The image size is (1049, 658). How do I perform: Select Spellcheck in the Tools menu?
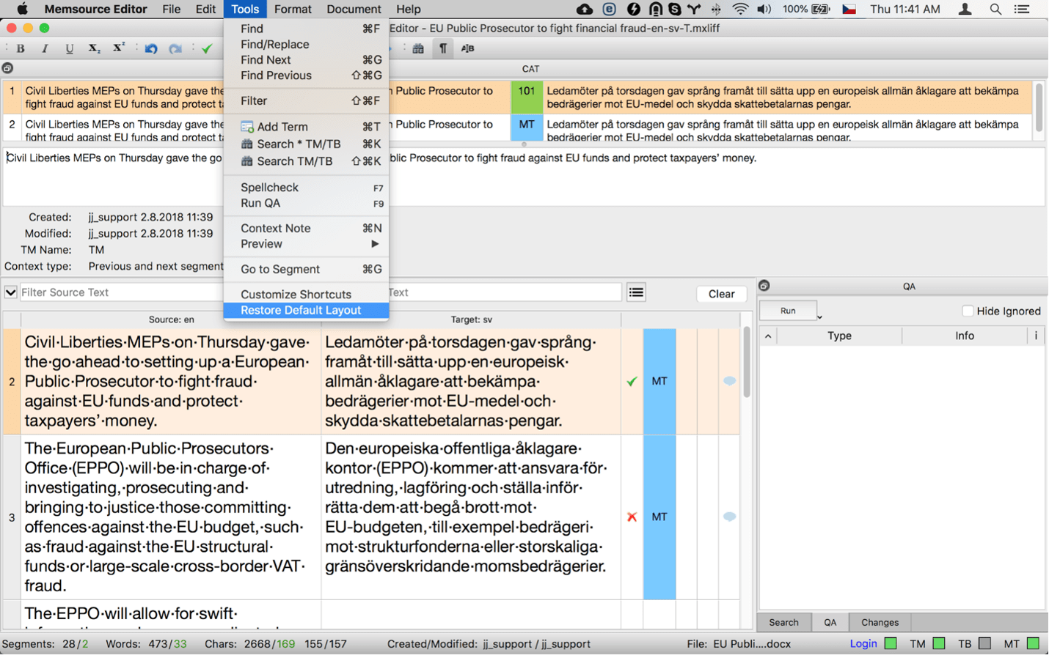307,187
